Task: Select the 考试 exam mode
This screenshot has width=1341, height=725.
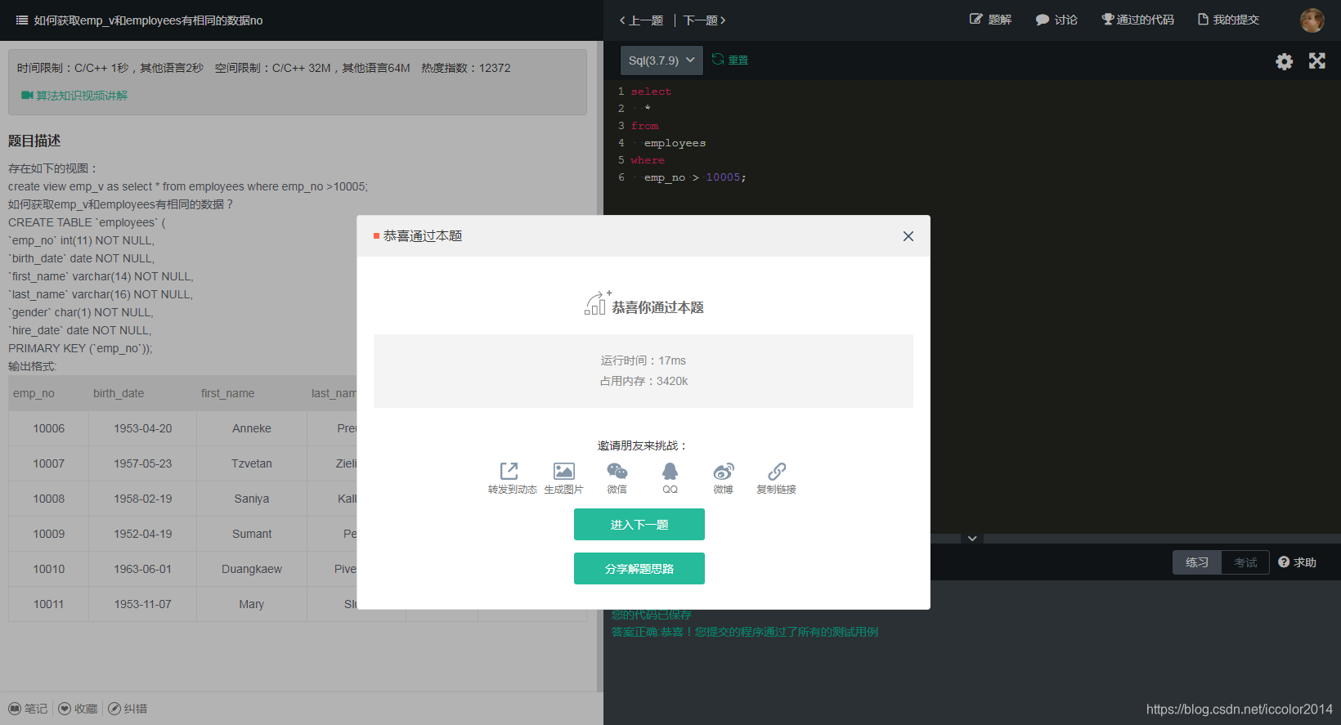Action: (1245, 562)
